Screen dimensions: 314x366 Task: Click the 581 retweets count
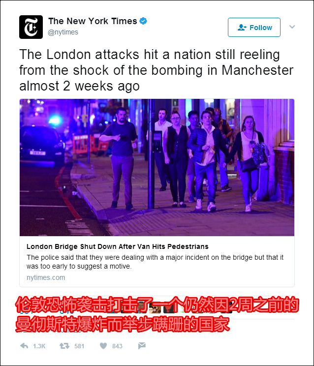click(79, 346)
